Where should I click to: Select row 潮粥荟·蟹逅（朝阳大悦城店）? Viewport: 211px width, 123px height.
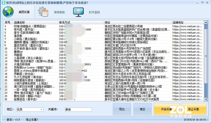click(x=104, y=42)
